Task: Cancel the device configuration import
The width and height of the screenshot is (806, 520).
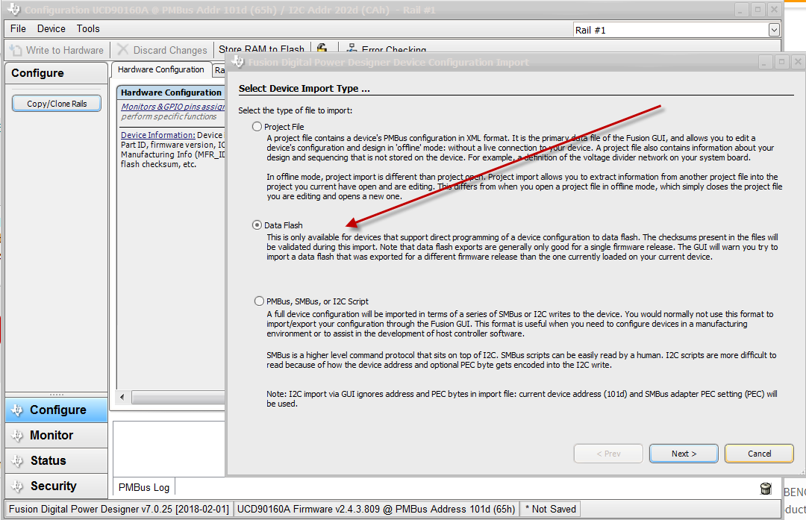Action: pos(759,454)
